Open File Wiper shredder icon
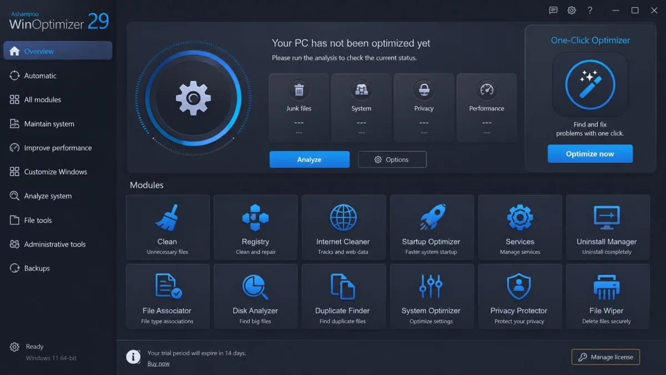The width and height of the screenshot is (666, 375). 607,287
